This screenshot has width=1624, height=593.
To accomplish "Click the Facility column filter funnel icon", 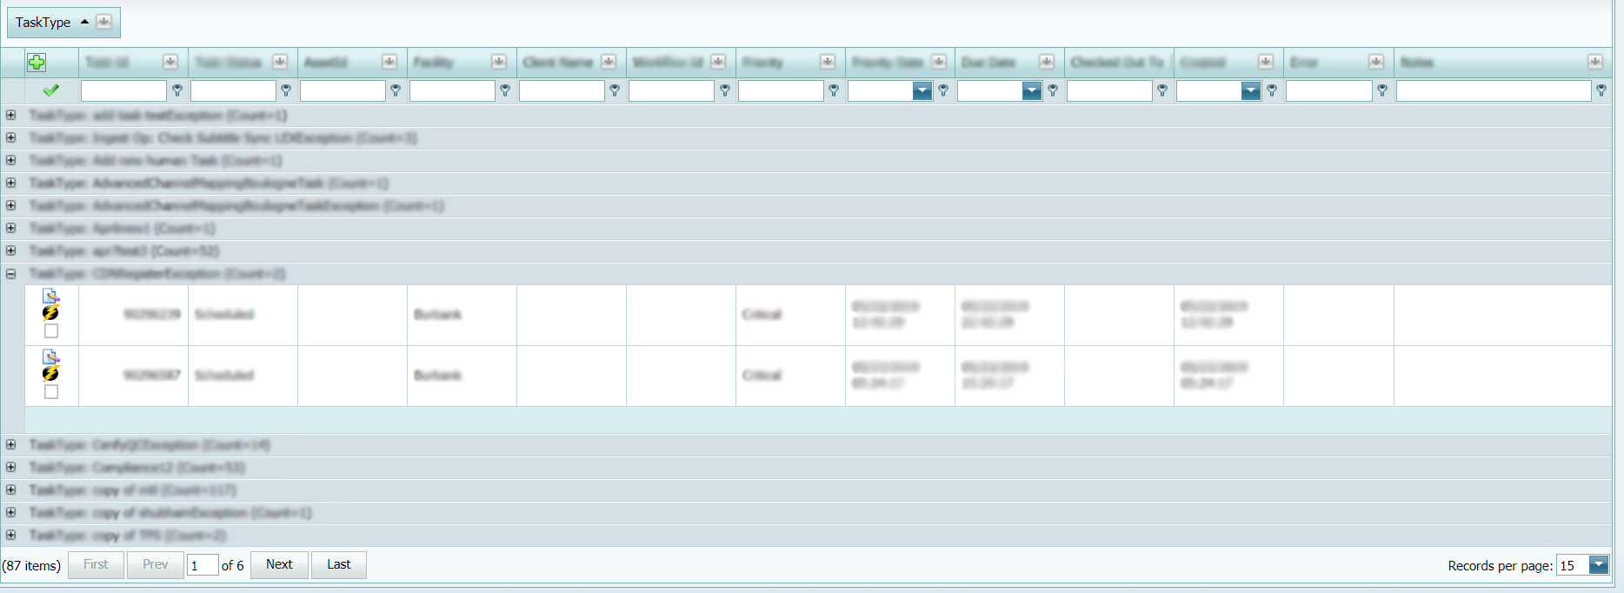I will tap(505, 90).
